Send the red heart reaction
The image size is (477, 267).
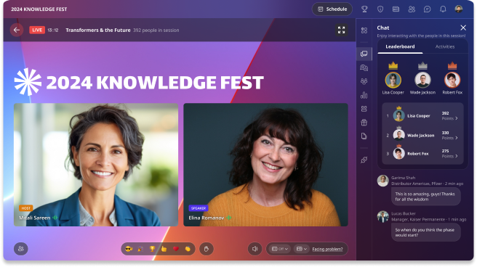pos(176,249)
